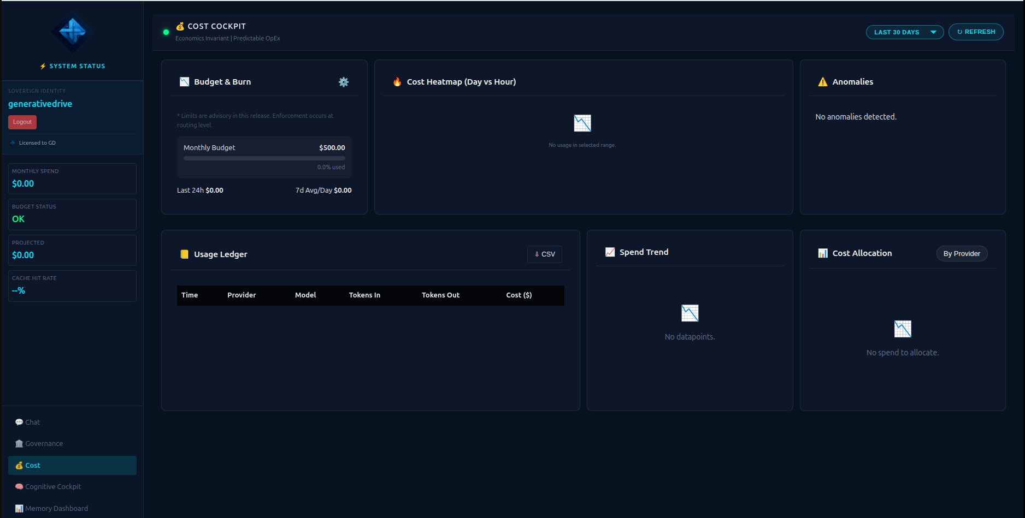Screen dimensions: 1025x518
Task: Expand the time range chevron arrow
Action: pyautogui.click(x=934, y=32)
